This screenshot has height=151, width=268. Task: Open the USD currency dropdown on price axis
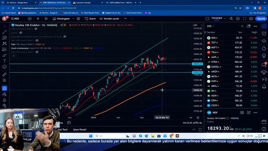point(198,25)
